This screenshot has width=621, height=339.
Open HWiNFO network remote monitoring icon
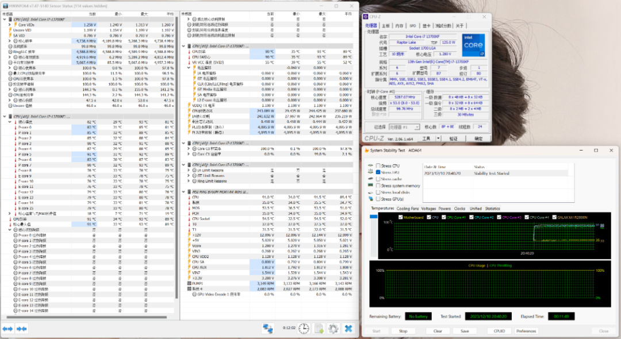click(x=267, y=329)
